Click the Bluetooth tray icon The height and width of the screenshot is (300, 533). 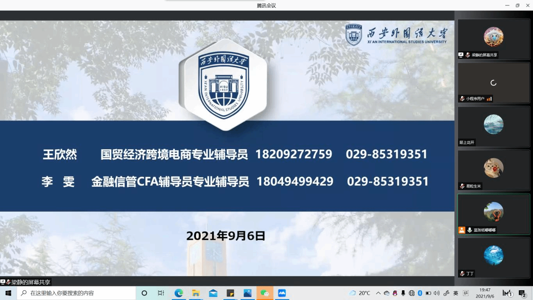[420, 293]
